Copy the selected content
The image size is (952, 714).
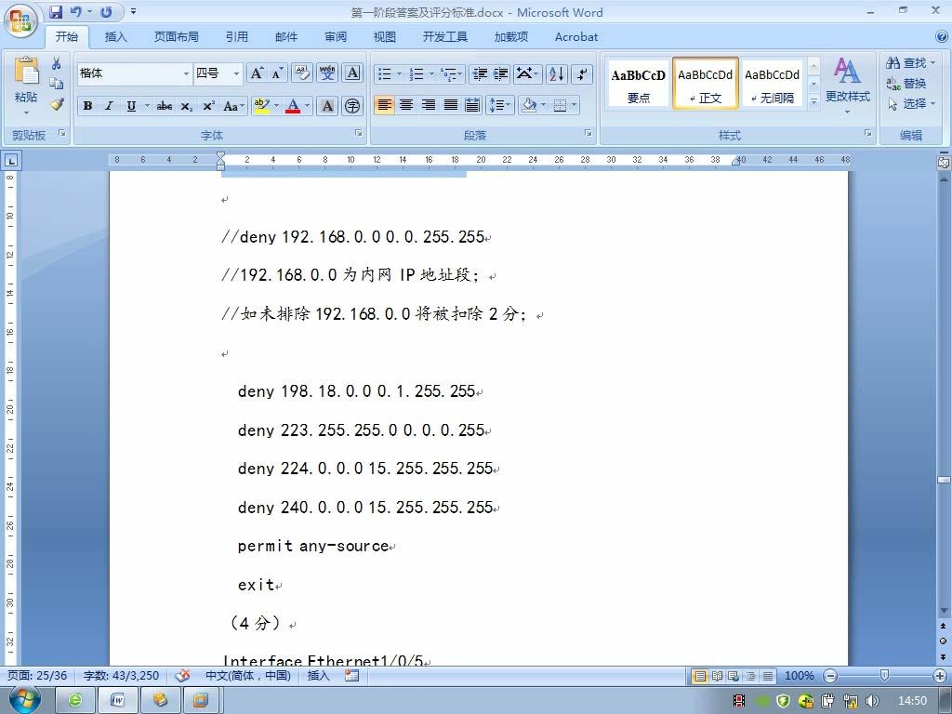[57, 83]
